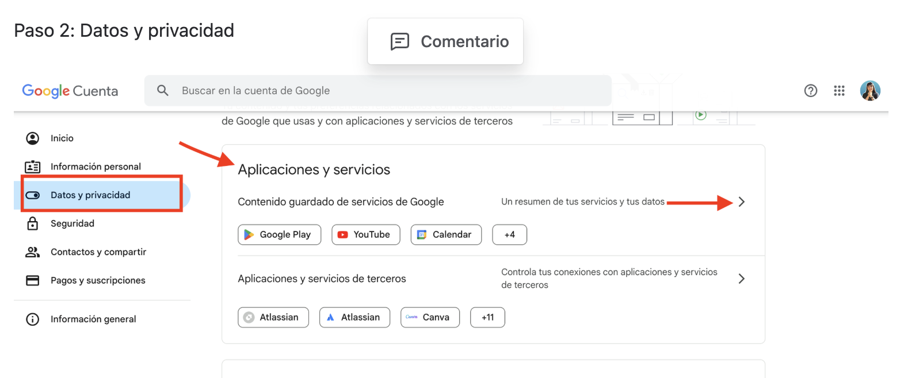Click 'Controla tus conexiones con aplicaciones' text
Viewport: 900px width, 378px height.
click(609, 279)
